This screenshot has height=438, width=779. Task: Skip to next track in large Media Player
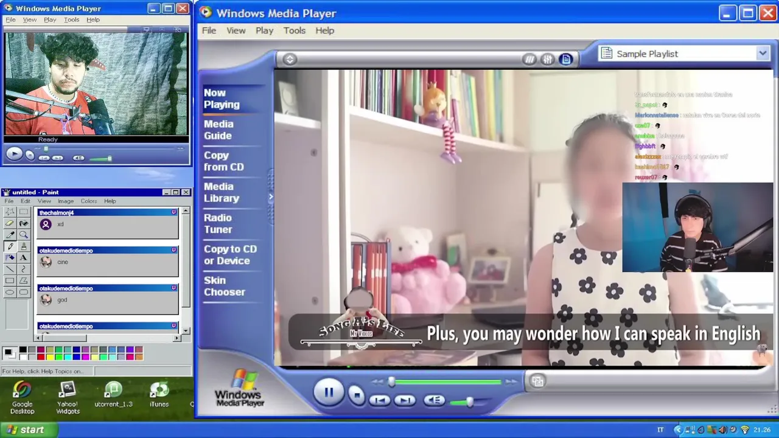pos(404,400)
